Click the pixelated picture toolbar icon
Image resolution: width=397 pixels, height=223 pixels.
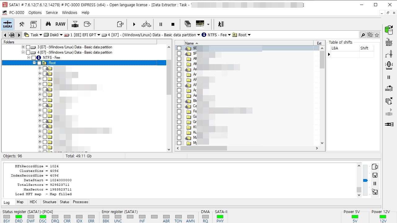pos(200,24)
